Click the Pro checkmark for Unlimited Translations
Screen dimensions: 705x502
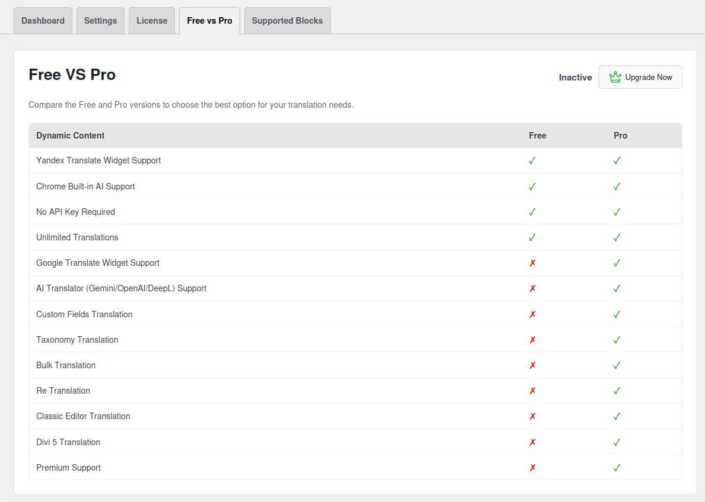[617, 237]
